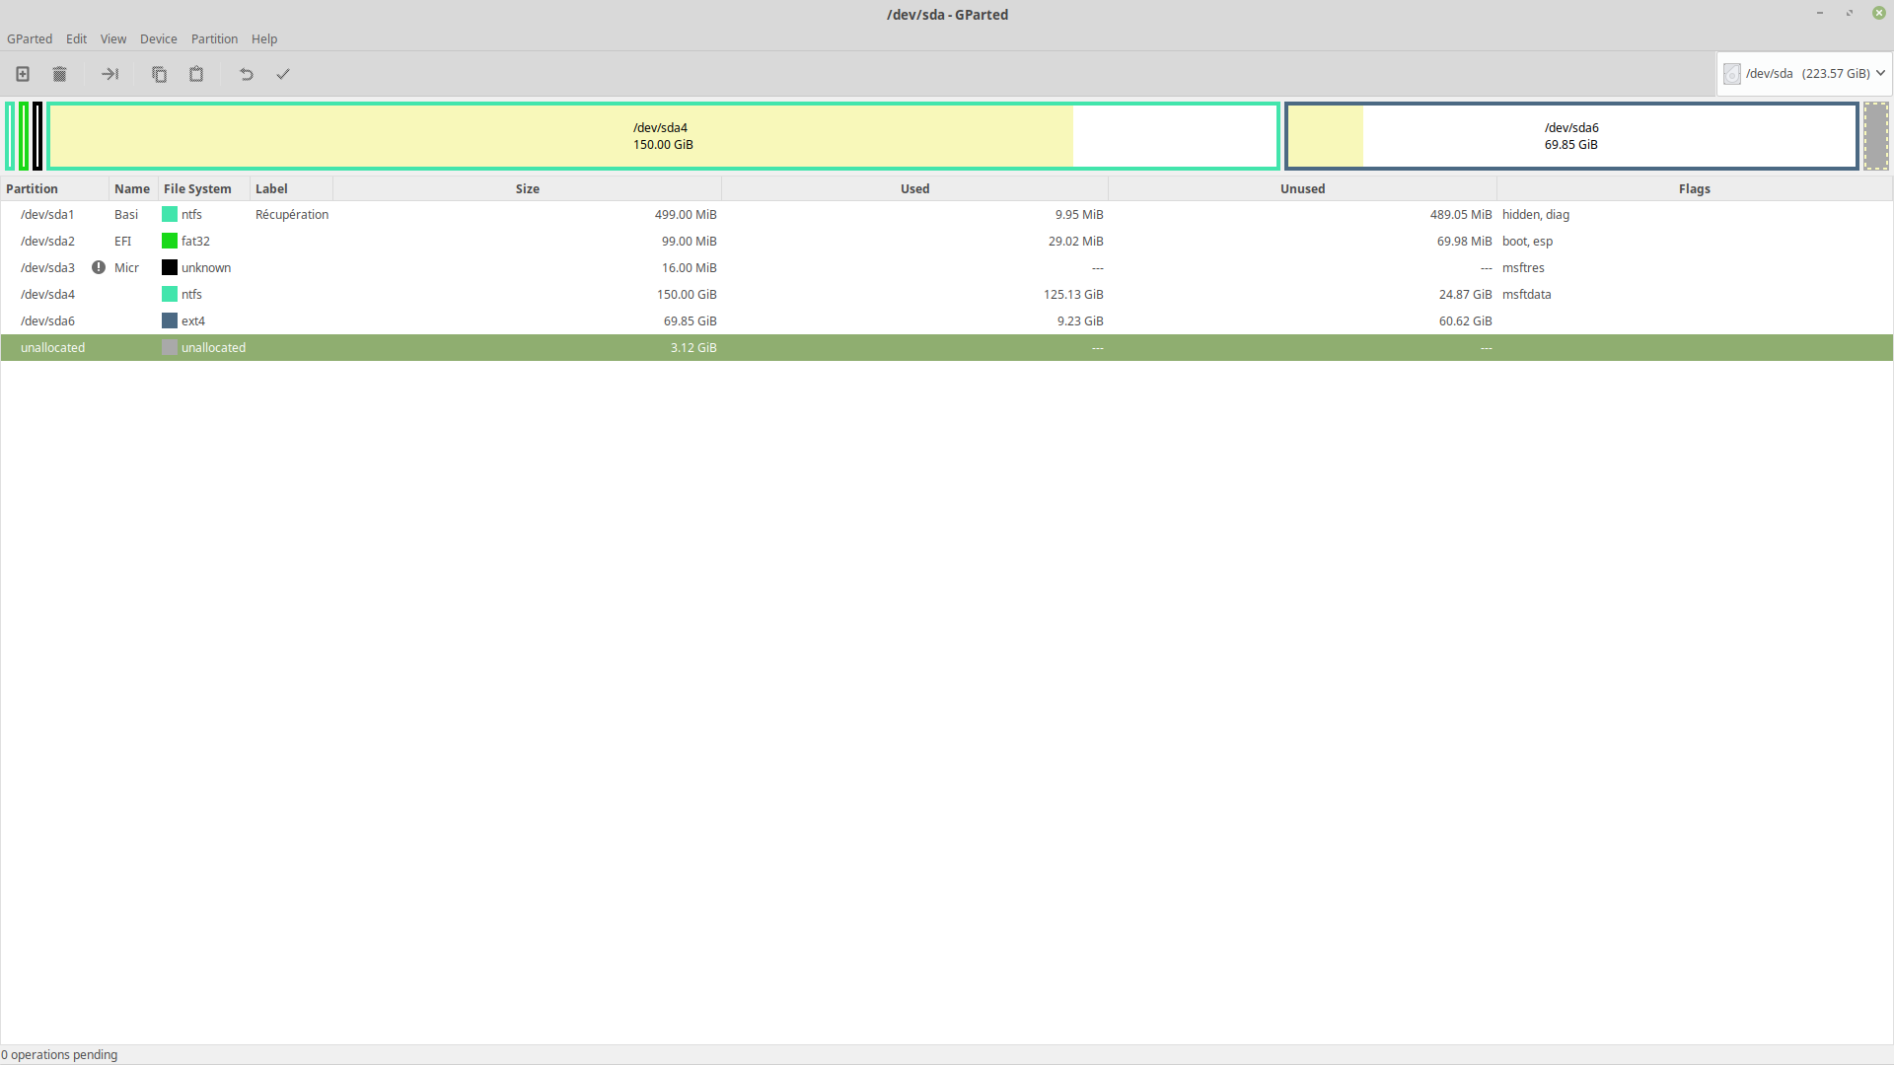The image size is (1894, 1065).
Task: Click the Resize/Move partition icon
Action: click(x=109, y=74)
